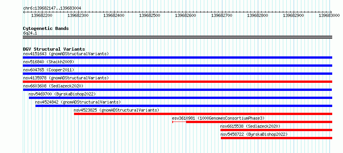This screenshot has width=343, height=153.
Task: Click ruler position 139682300
Action: click(x=78, y=15)
